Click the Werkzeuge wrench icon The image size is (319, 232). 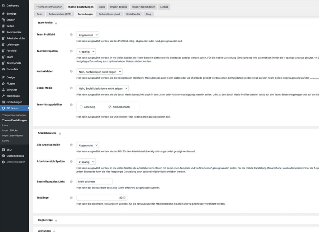(x=3, y=96)
